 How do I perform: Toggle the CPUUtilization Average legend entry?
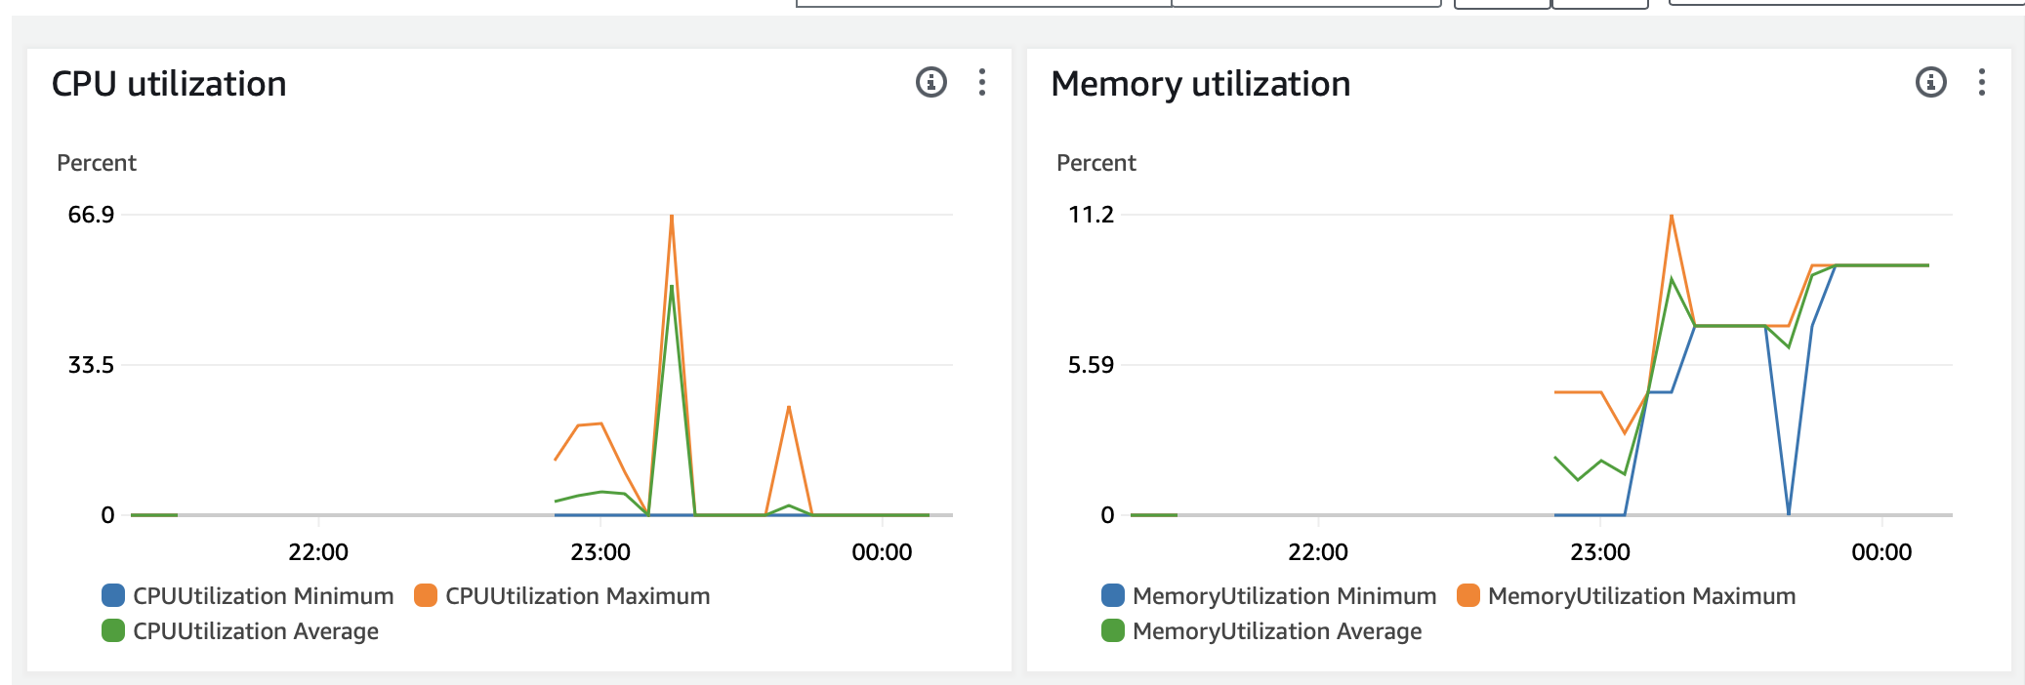point(255,631)
